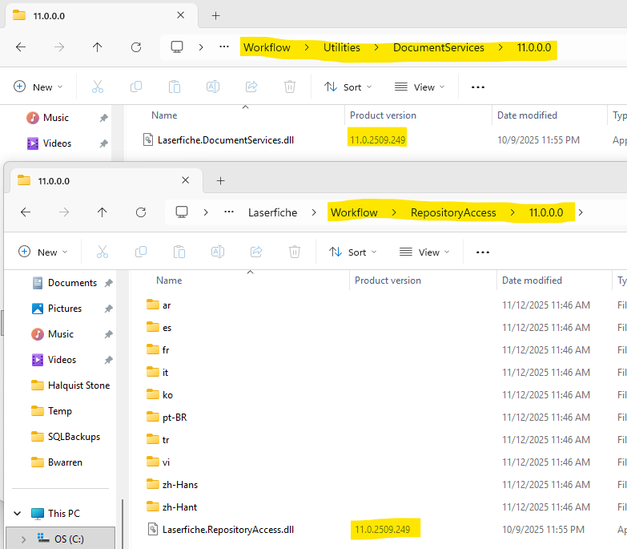This screenshot has width=627, height=549.
Task: Click the RepositoryAccess breadcrumb segment
Action: pyautogui.click(x=453, y=212)
